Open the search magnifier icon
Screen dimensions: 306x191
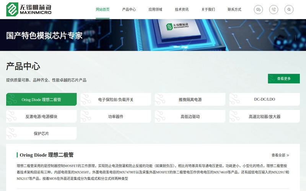[289, 10]
